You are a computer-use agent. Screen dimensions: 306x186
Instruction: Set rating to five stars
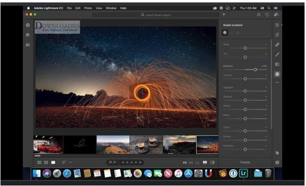point(140,162)
